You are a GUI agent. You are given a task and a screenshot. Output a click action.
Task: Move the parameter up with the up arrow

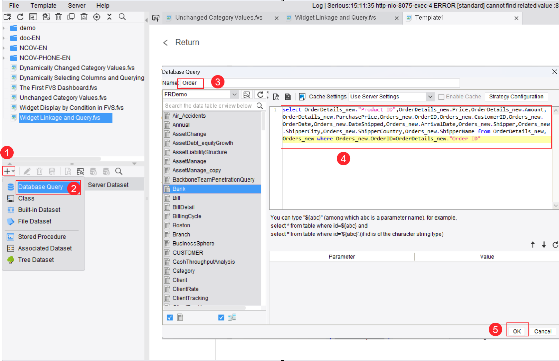(533, 245)
